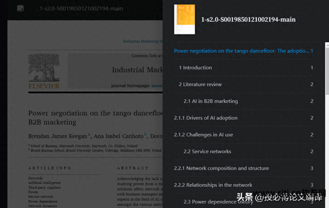Open 2.2.2 Relationships in the network

click(x=213, y=185)
